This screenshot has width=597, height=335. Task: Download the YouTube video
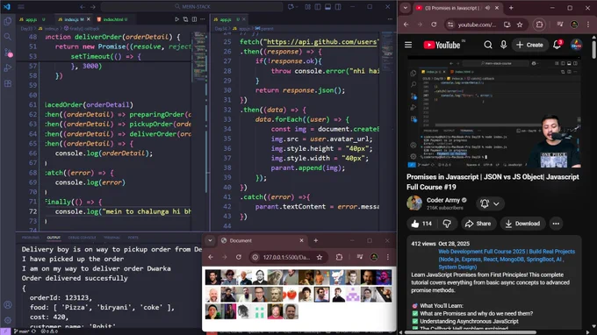pyautogui.click(x=522, y=224)
